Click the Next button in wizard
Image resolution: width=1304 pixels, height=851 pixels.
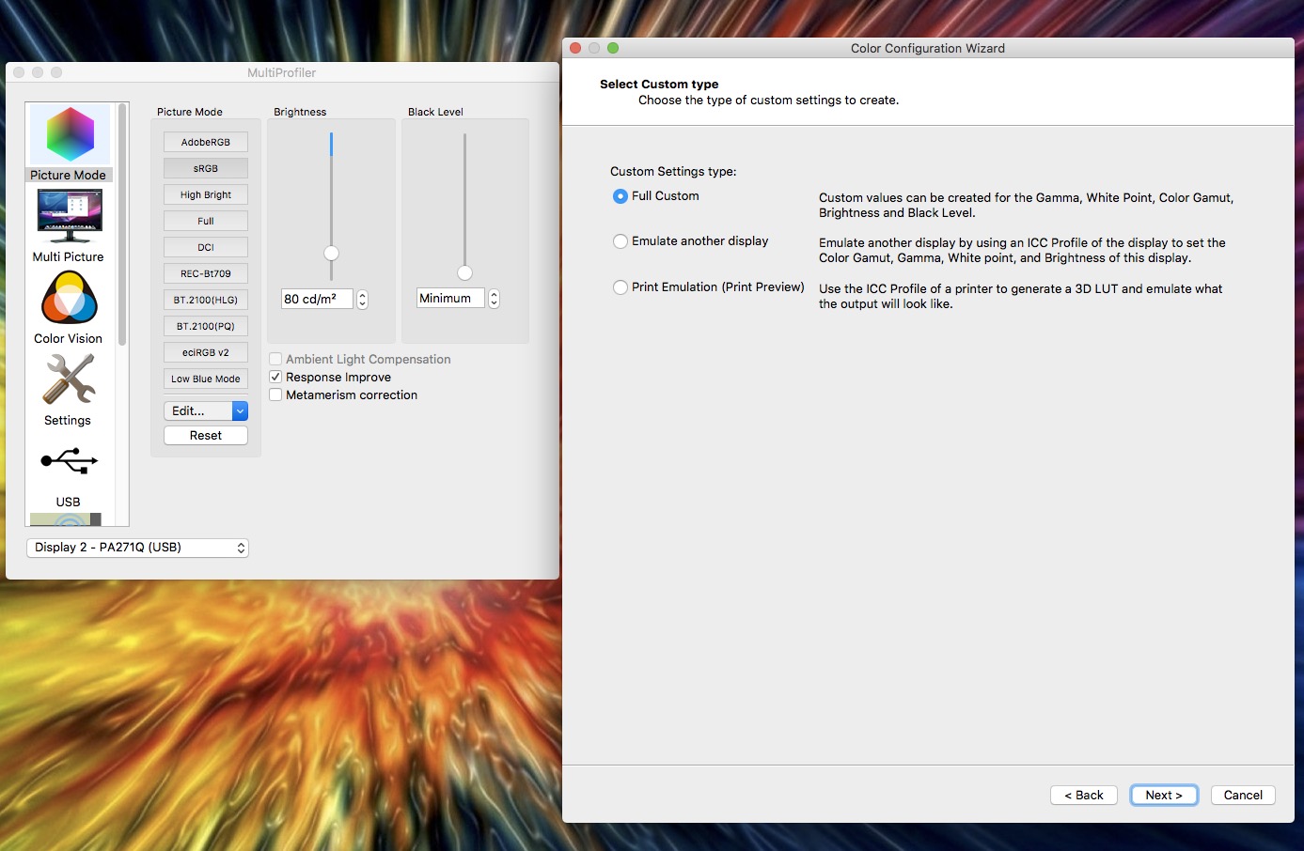[1163, 795]
